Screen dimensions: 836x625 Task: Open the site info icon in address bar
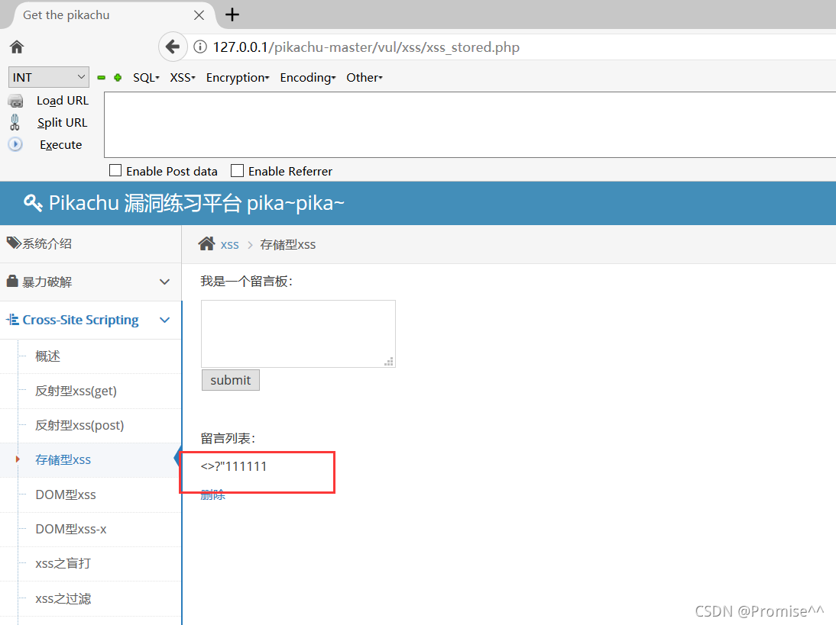(x=200, y=47)
